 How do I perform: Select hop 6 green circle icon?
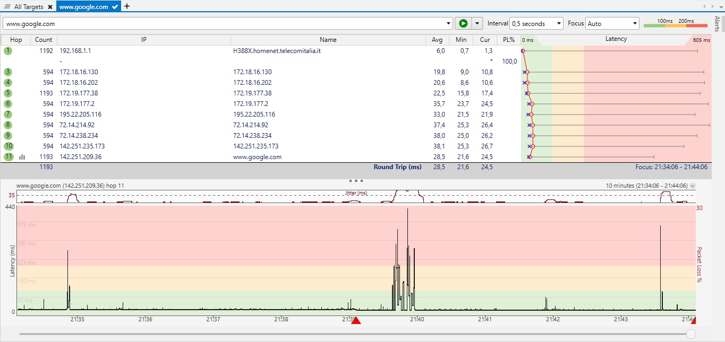(8, 104)
